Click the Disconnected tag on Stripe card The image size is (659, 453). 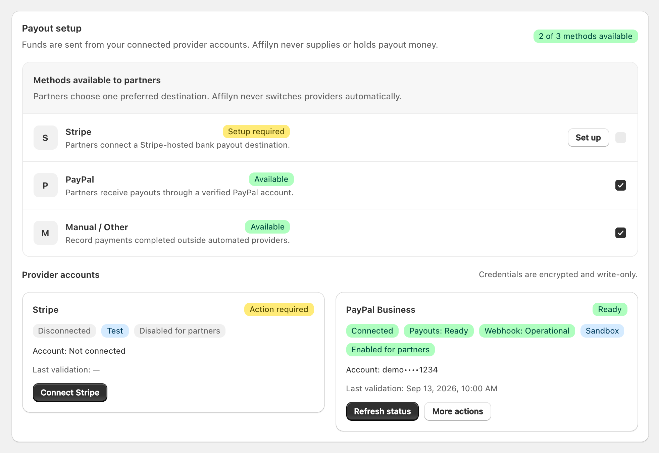tap(64, 331)
